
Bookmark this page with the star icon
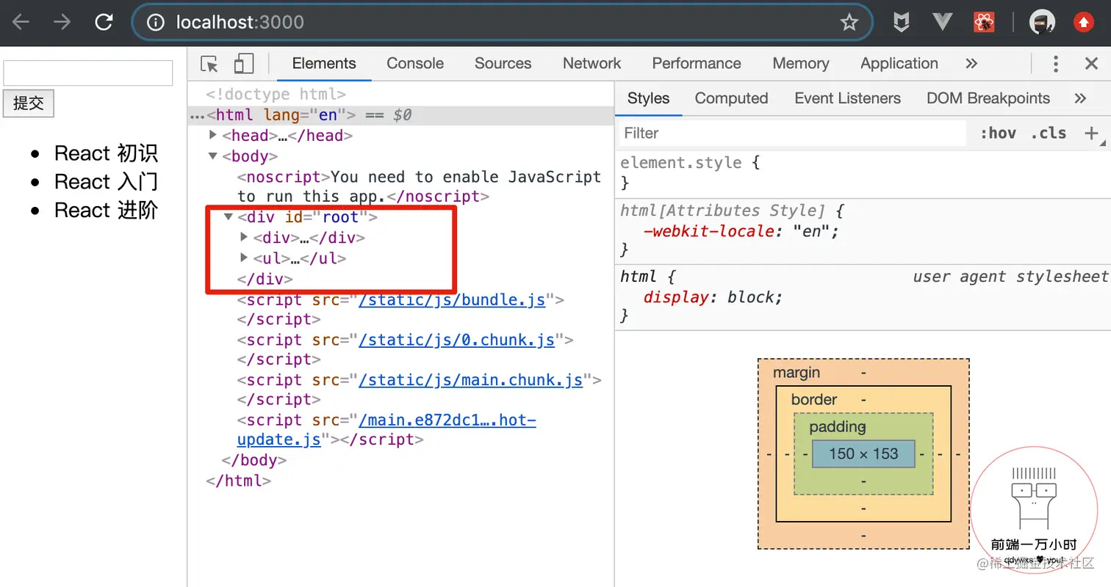click(x=849, y=23)
